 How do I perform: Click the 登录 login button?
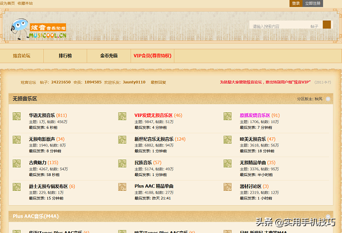pos(296,3)
